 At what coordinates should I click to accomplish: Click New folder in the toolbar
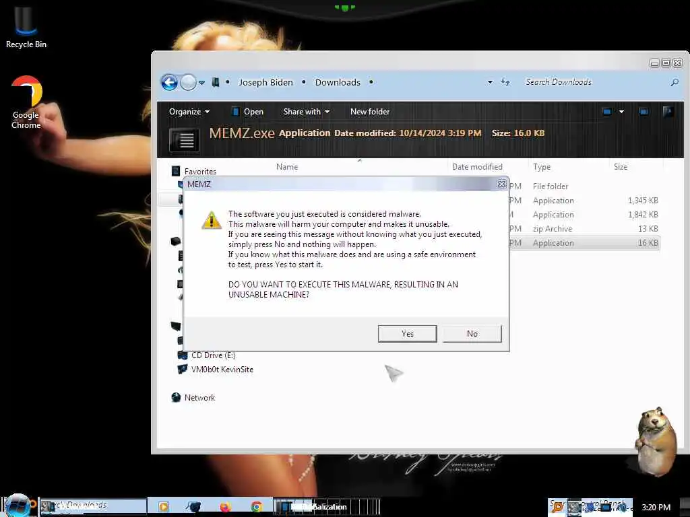click(370, 112)
